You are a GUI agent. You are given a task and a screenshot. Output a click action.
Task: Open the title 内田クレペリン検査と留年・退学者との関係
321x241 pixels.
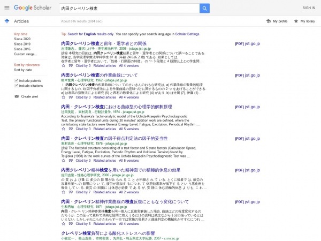coord(104,43)
